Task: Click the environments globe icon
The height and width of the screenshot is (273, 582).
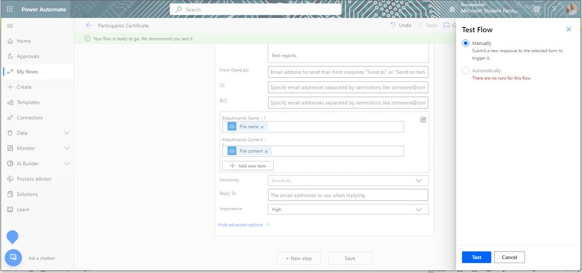Action: pos(452,9)
